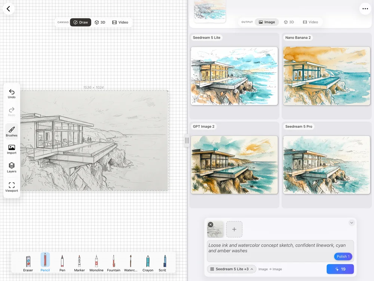Select Video output tab

tap(310, 22)
